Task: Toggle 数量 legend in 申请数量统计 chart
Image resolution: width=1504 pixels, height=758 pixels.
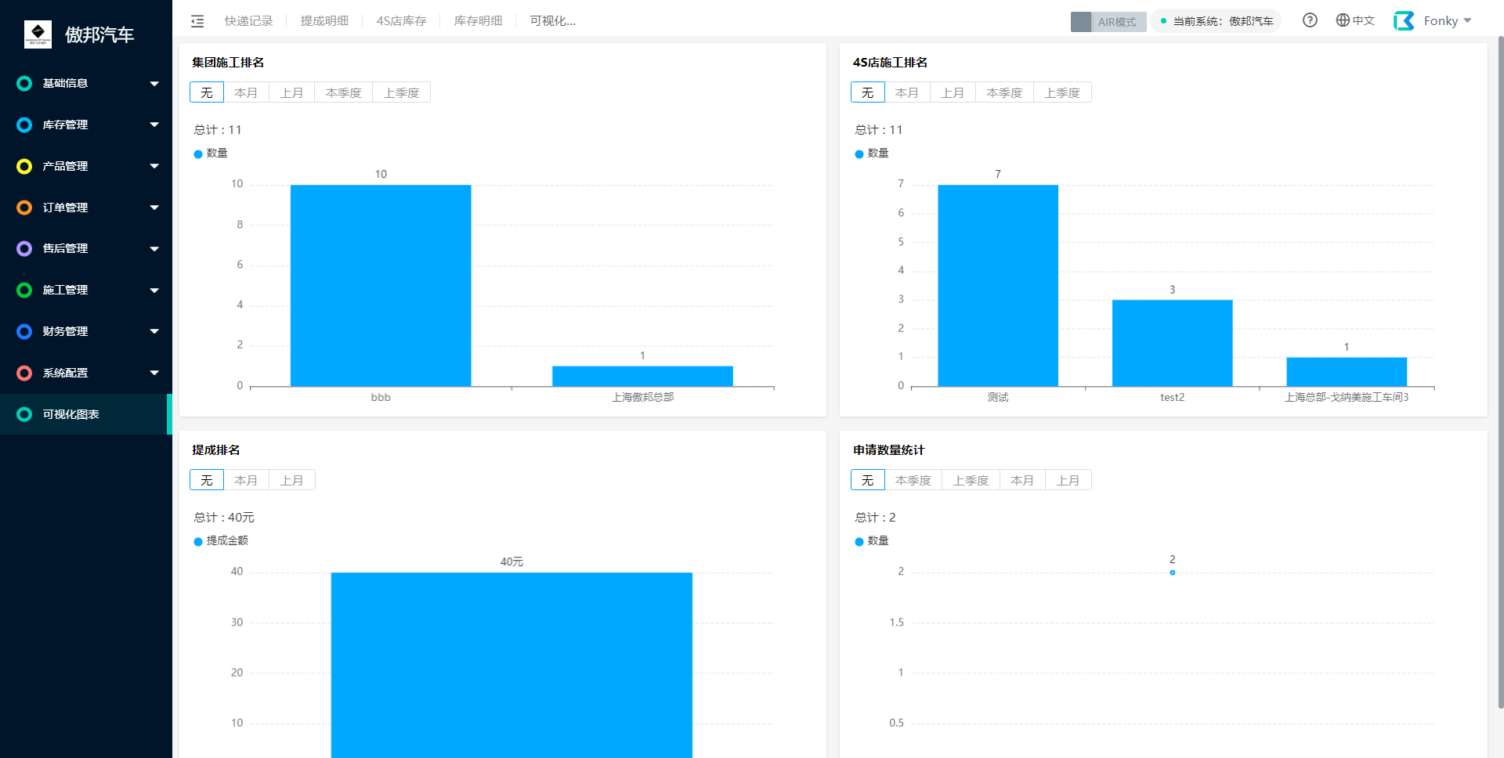Action: point(872,541)
